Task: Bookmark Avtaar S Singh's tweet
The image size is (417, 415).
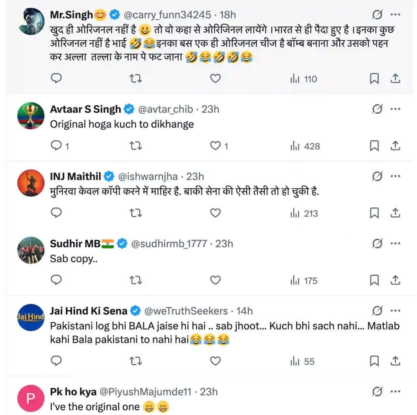Action: coord(374,146)
